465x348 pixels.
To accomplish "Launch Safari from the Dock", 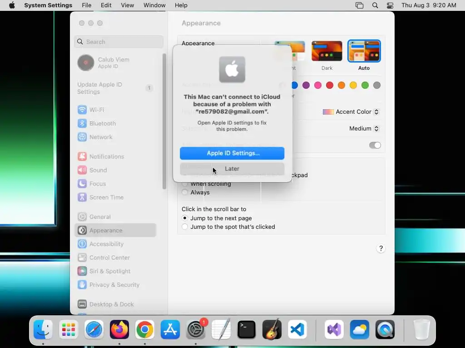I will [x=94, y=329].
